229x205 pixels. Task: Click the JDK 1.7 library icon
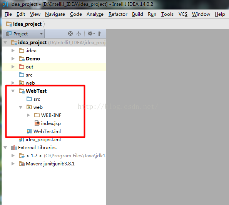[22, 156]
